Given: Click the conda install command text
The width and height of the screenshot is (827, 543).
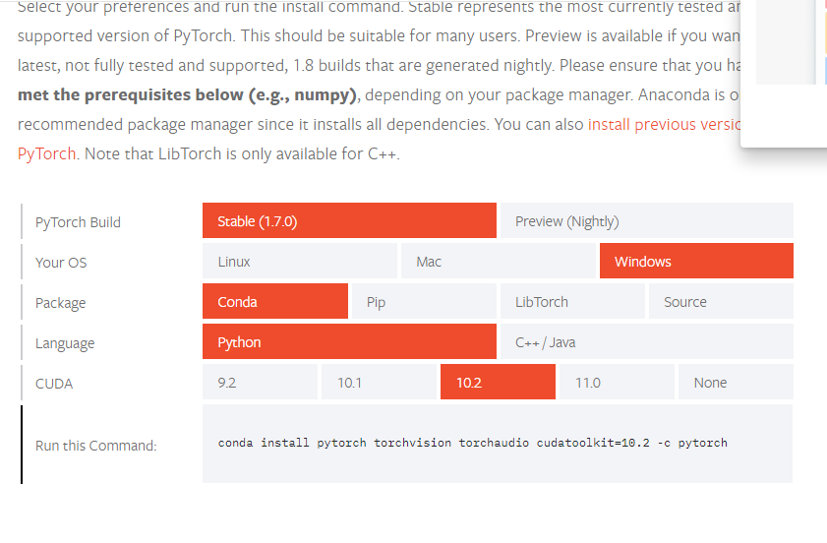Looking at the screenshot, I should click(x=473, y=443).
